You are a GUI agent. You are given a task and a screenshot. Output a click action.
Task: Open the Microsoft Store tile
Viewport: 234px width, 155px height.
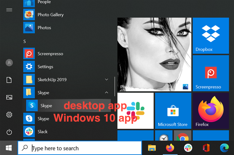[173, 111]
